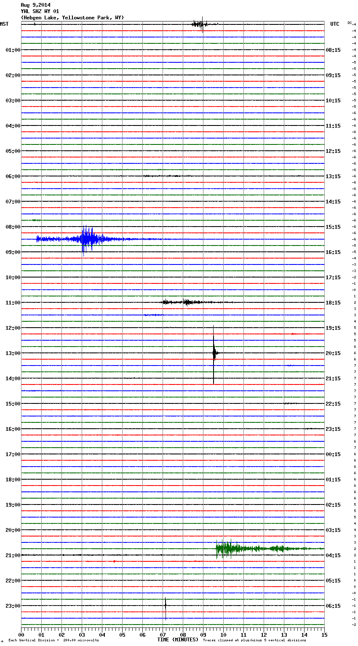Click the "MST" timezone label

pos(4,24)
